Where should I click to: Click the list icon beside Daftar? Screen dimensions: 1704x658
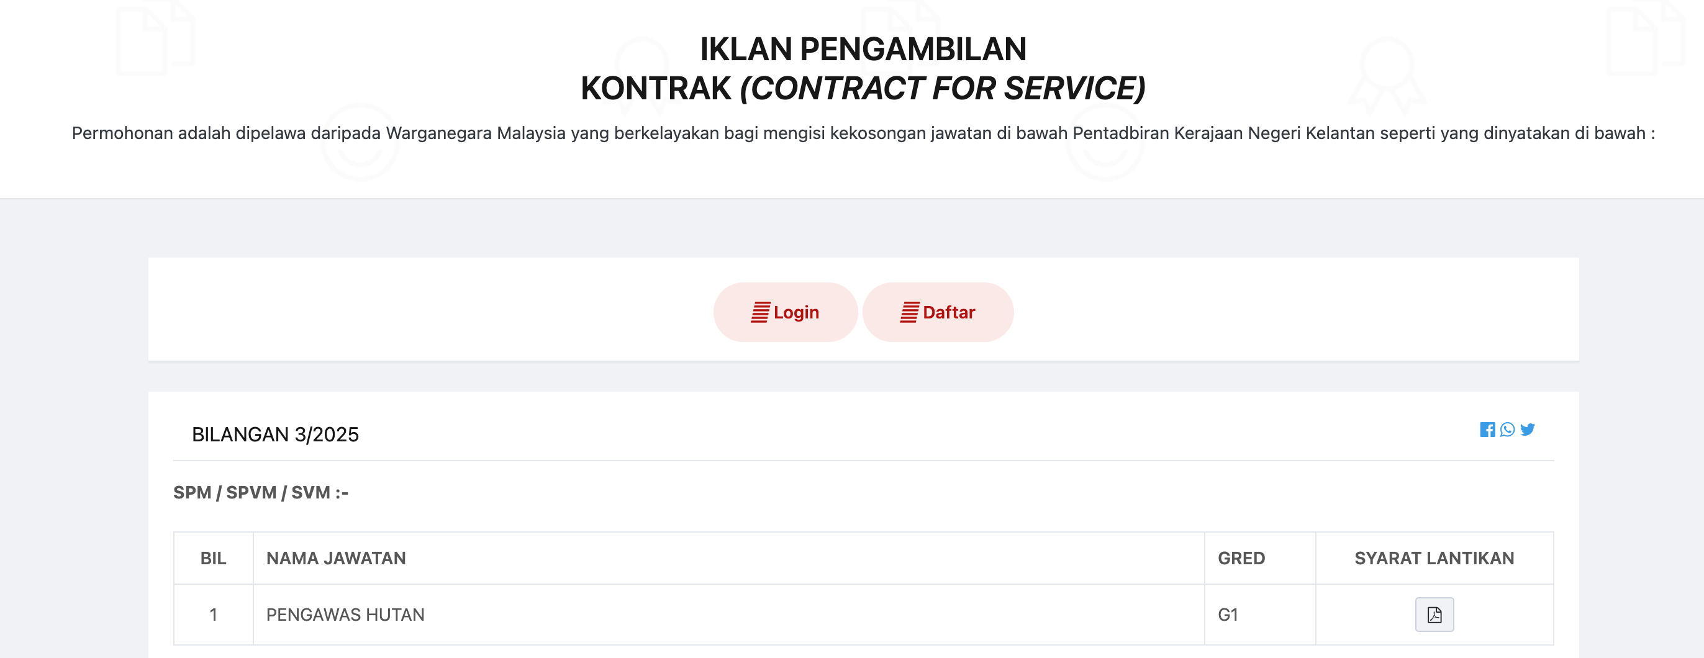910,312
